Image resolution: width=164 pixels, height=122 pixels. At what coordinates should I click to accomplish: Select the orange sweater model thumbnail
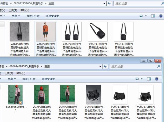coord(45,31)
